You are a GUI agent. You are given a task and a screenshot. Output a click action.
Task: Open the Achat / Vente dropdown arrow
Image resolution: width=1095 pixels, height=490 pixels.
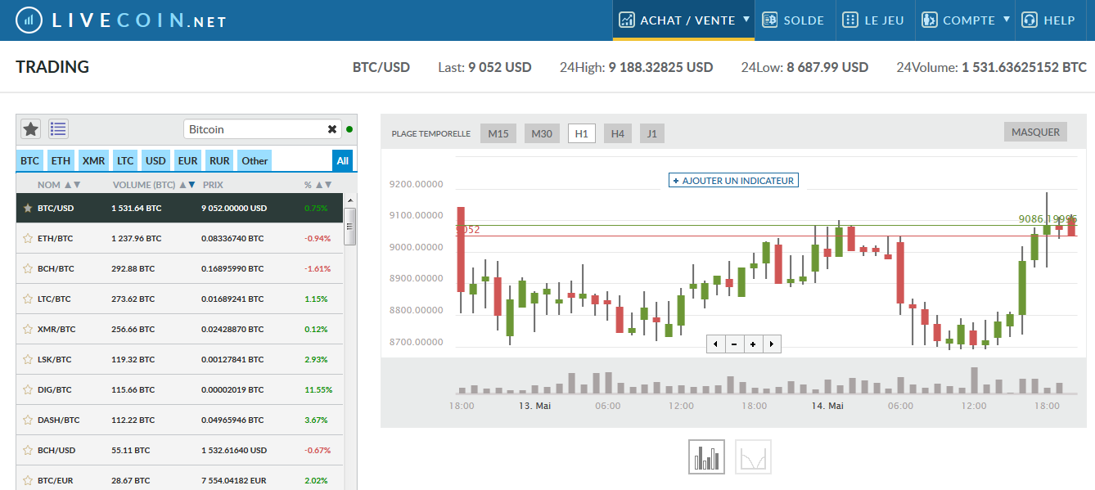click(746, 18)
